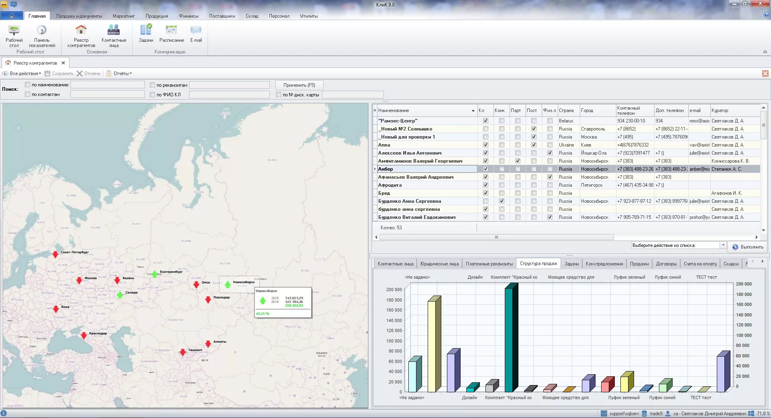Open Продажи и документы ribbon tab
Image resolution: width=771 pixels, height=418 pixels.
[79, 16]
